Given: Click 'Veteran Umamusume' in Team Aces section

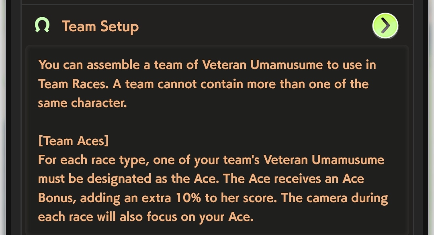Looking at the screenshot, I should click(323, 160).
